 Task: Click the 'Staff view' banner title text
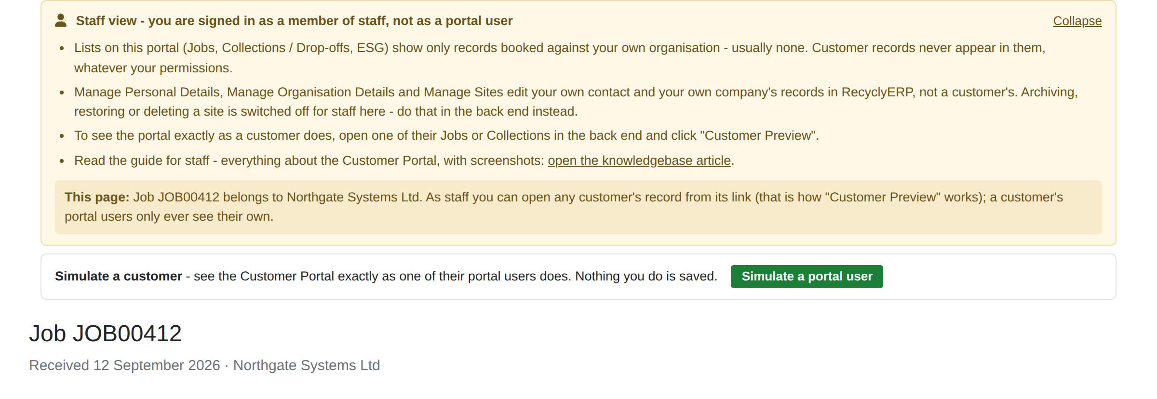coord(294,21)
